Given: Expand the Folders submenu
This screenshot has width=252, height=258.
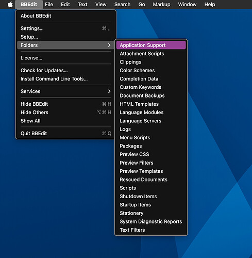Looking at the screenshot, I should click(65, 45).
